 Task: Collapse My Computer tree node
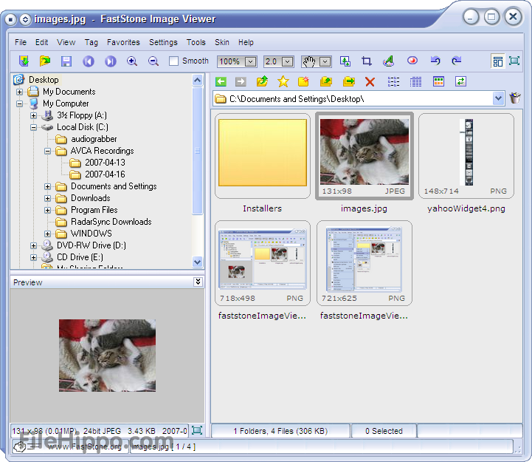(19, 103)
